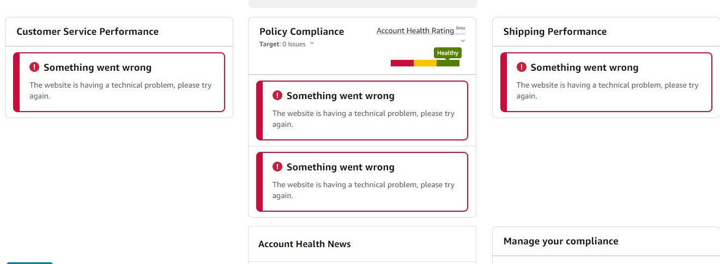Open the Account Health Rating link
The image size is (720, 264).
[415, 30]
